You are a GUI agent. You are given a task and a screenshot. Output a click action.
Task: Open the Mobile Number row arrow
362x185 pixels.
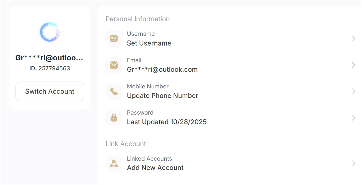click(353, 91)
